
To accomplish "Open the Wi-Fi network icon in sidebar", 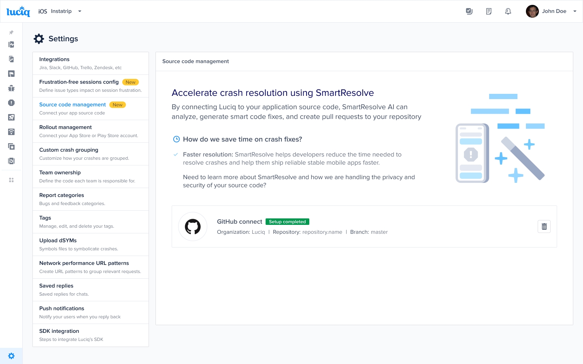I will coord(11,132).
